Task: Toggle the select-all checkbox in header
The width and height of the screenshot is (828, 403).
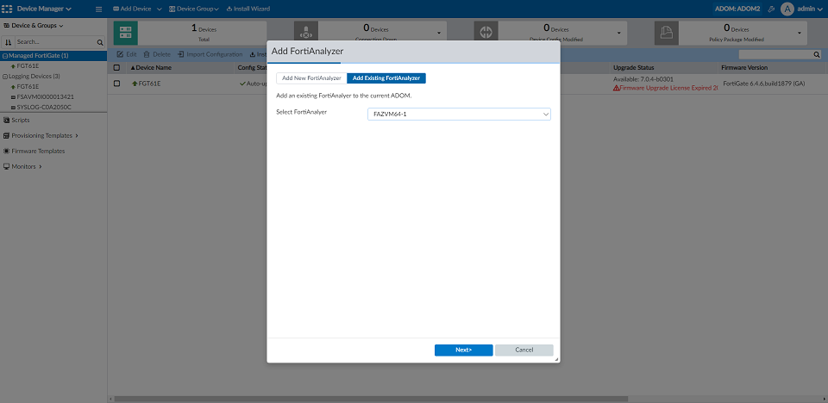Action: (116, 67)
